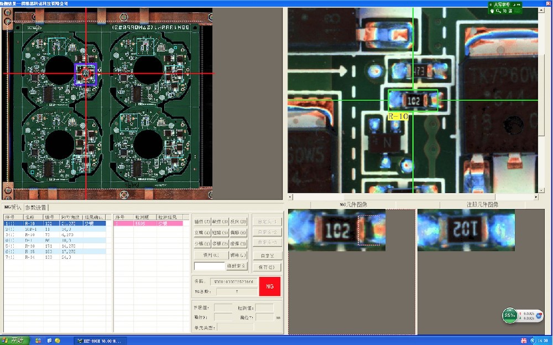Click the NG component image thumbnail showing 102
The image size is (553, 345).
(x=337, y=230)
